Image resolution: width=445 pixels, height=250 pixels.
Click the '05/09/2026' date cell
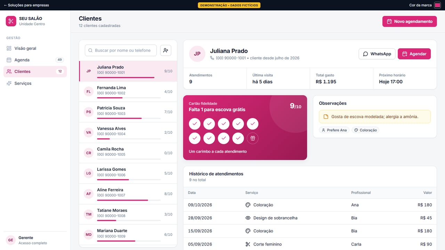(x=200, y=244)
